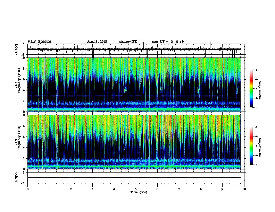The image size is (275, 212).
Task: Click the ch.2 spectrogram color scale bar
Action: coord(251,146)
